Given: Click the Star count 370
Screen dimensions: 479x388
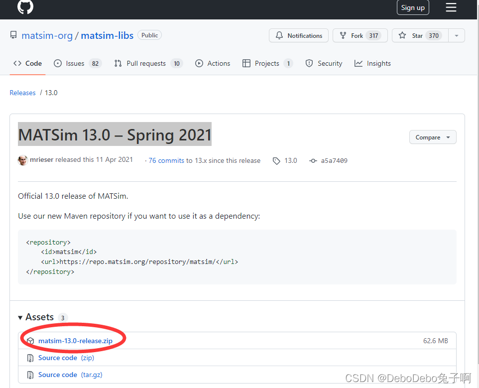Looking at the screenshot, I should (434, 36).
